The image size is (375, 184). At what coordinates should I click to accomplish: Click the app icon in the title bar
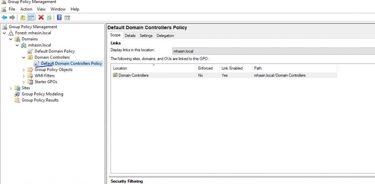[x=3, y=2]
